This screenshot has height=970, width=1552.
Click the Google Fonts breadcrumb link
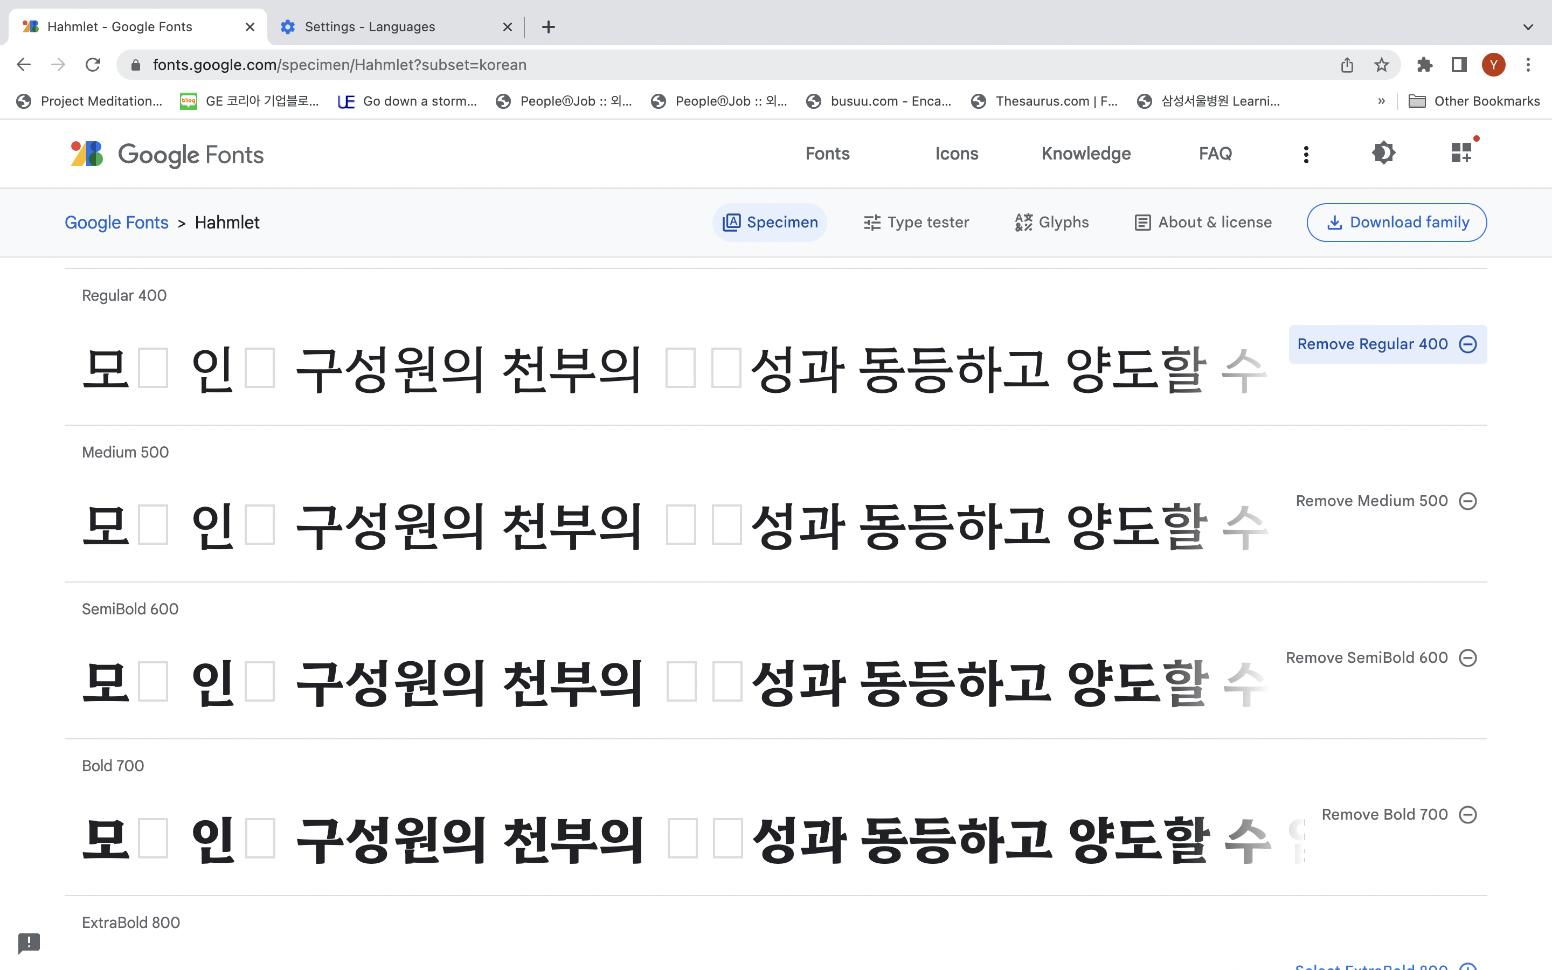point(116,223)
